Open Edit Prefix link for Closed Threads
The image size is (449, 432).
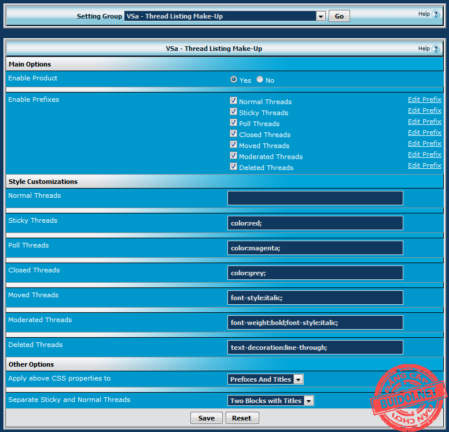[x=424, y=132]
